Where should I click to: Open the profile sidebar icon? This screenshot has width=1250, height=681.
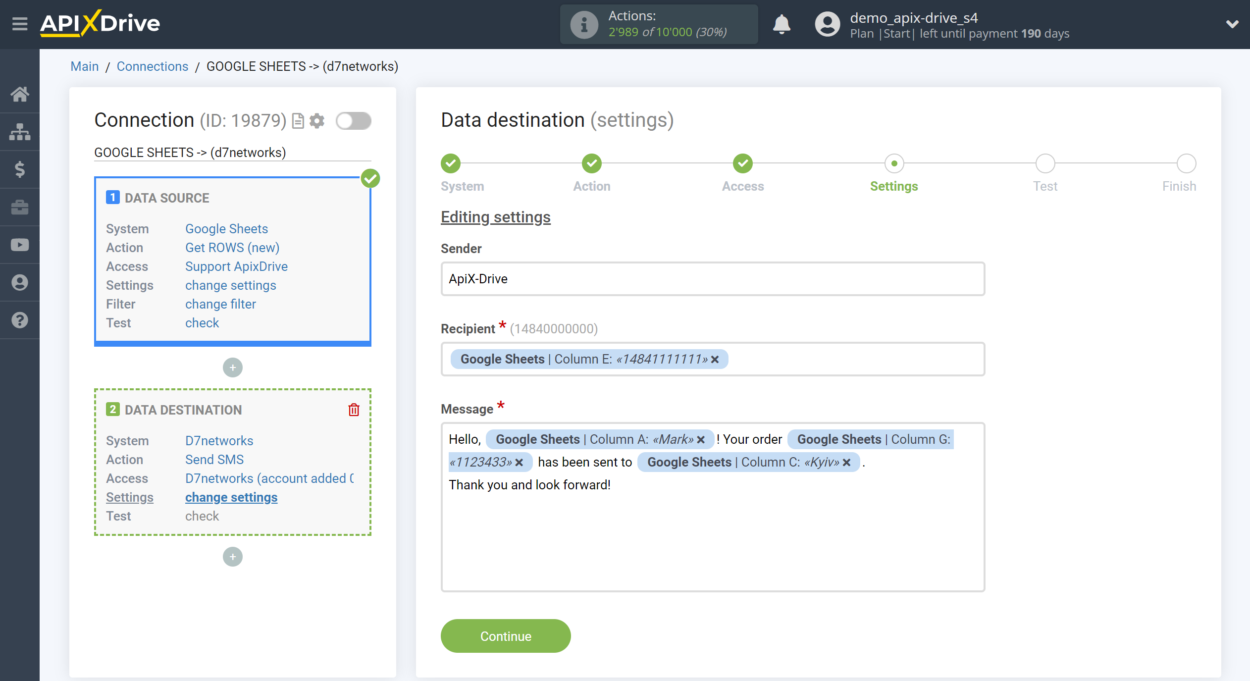click(x=20, y=282)
